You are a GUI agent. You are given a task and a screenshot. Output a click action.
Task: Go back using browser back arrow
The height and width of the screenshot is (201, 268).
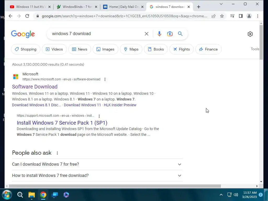(10, 16)
